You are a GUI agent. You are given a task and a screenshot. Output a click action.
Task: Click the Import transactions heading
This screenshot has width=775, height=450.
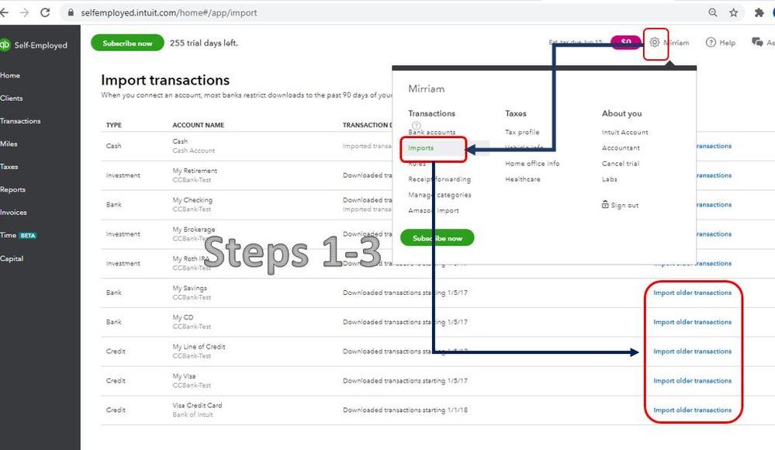165,80
